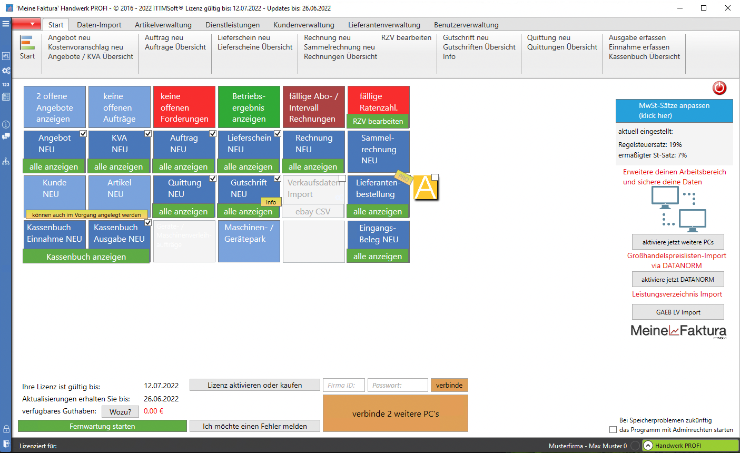This screenshot has width=740, height=453.
Task: Click the Betriebsergebnis anzeigen tile
Action: point(249,107)
